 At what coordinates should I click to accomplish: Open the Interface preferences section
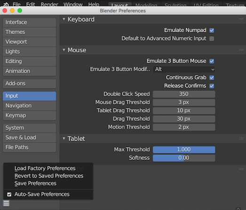29,22
